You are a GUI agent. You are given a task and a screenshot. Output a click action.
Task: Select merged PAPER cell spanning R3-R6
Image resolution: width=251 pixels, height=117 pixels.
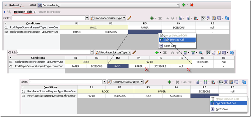150,62
